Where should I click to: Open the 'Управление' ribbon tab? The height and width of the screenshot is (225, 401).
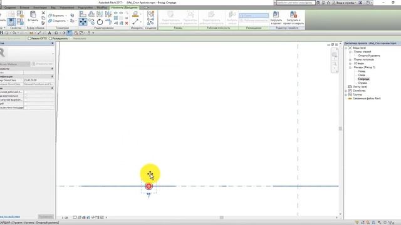click(67, 7)
